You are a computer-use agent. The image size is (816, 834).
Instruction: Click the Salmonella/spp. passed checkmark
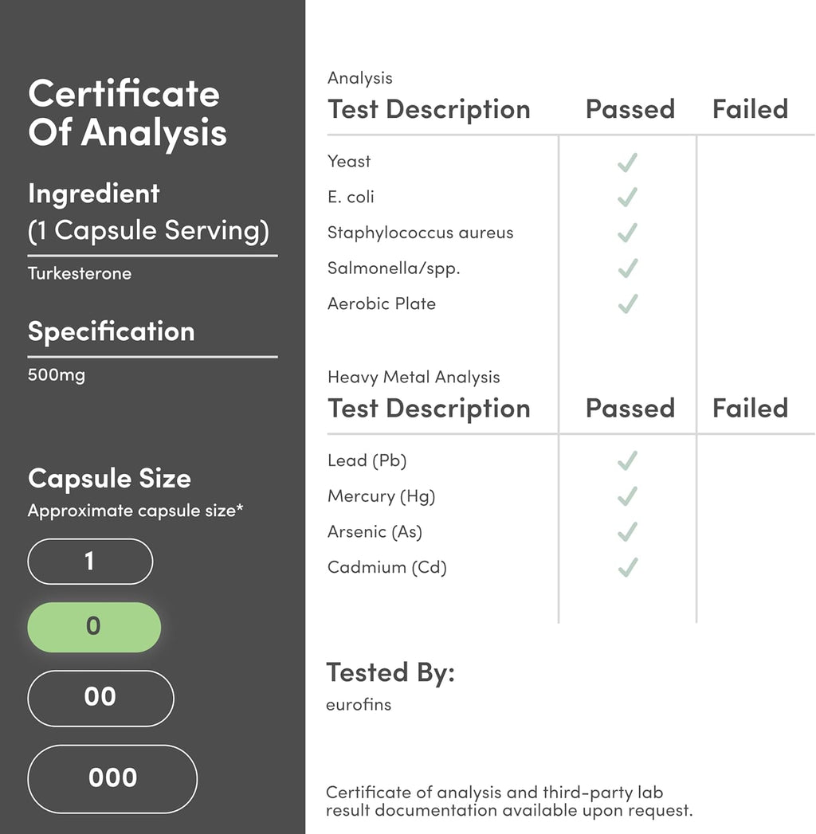coord(627,268)
